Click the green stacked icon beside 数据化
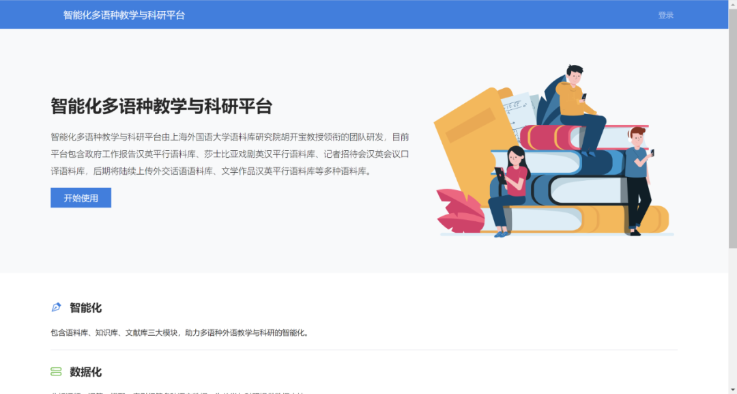Image resolution: width=737 pixels, height=394 pixels. [x=57, y=372]
